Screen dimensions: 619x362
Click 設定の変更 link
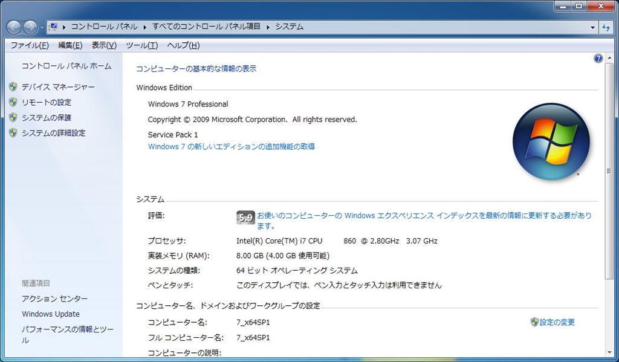[557, 322]
